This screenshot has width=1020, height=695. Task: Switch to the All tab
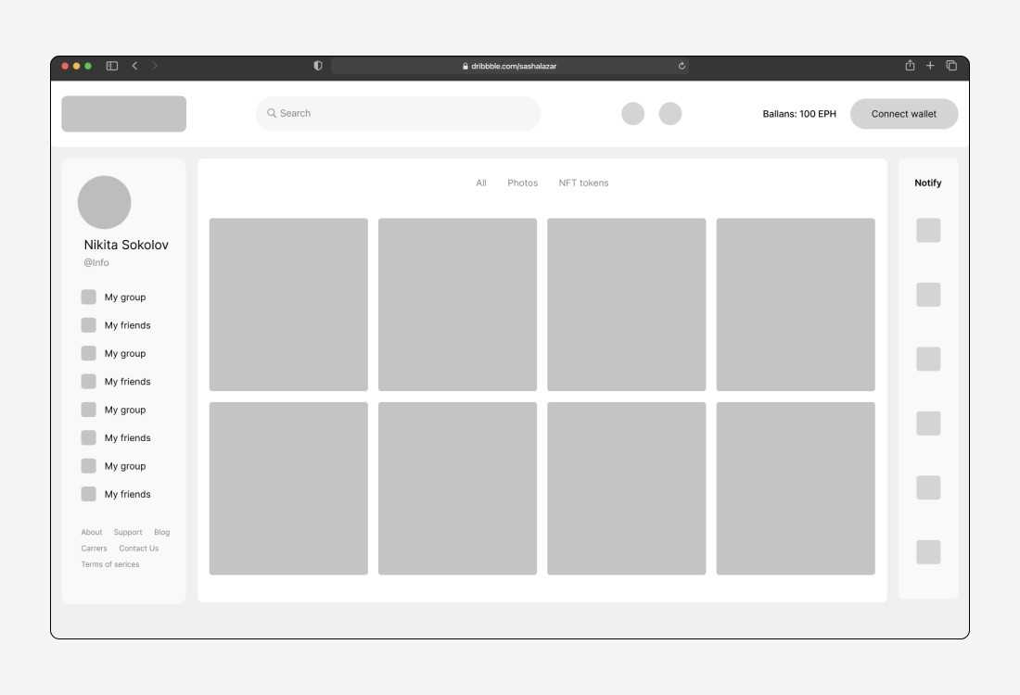[480, 183]
